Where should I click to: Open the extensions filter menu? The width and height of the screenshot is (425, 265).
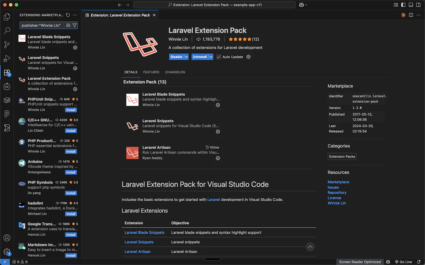[x=74, y=26]
